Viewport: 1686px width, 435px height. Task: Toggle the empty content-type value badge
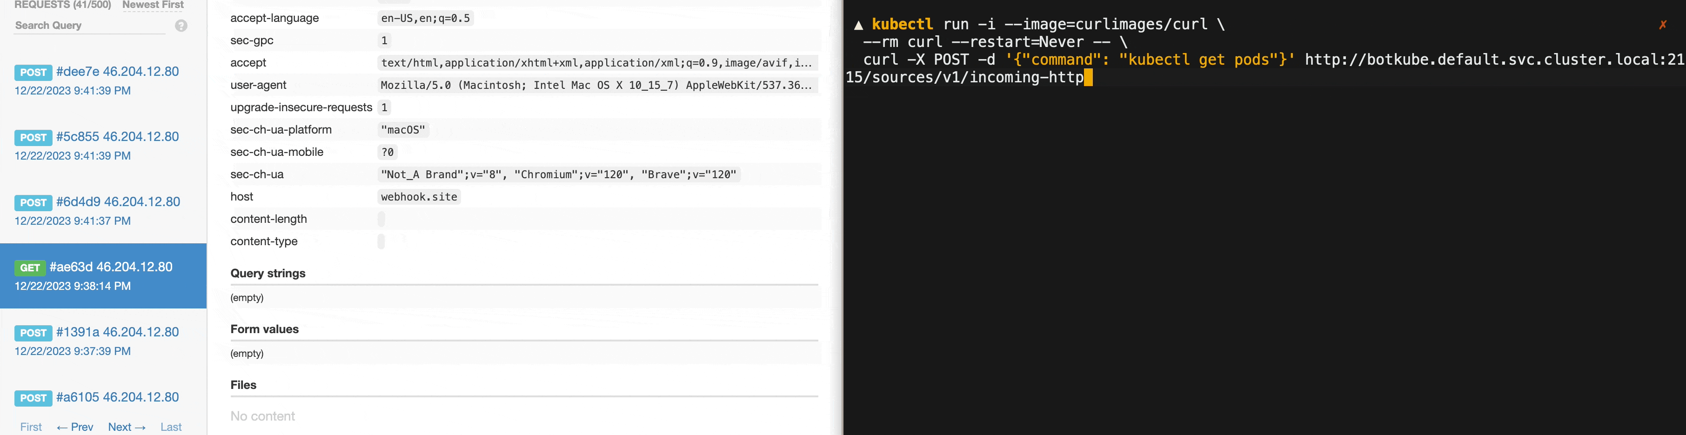pyautogui.click(x=381, y=241)
